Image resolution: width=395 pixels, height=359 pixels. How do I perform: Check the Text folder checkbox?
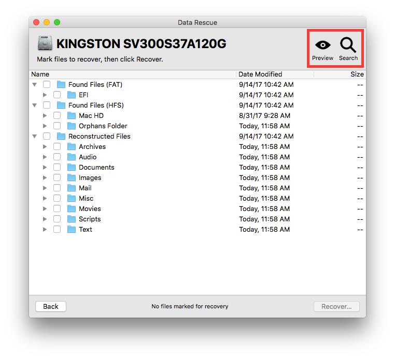point(57,229)
